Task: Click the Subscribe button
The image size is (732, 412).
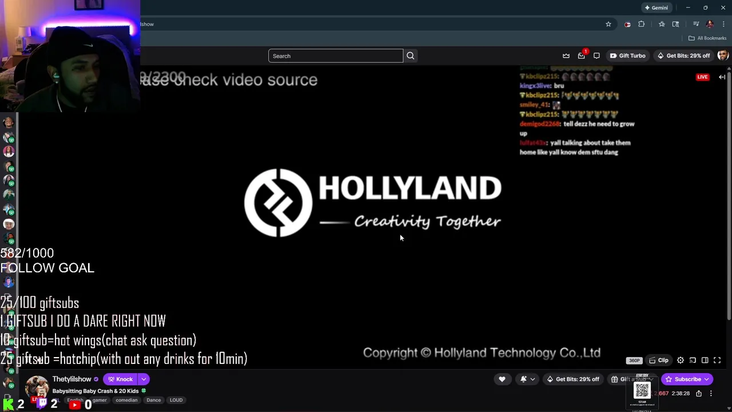Action: pos(687,379)
